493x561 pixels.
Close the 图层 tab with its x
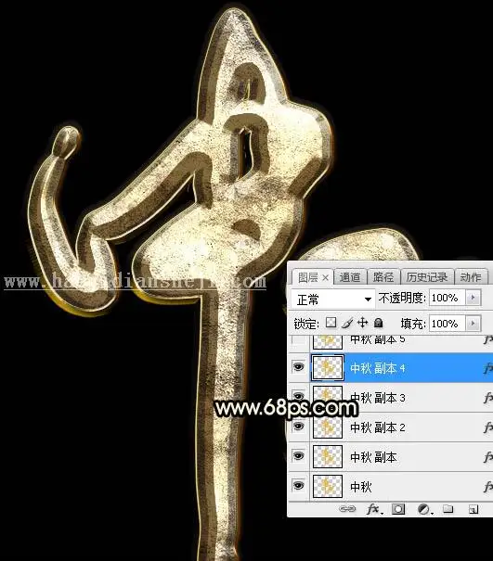(325, 277)
